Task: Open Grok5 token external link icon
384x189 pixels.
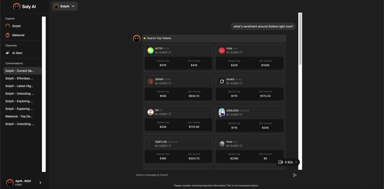Action: [x=241, y=83]
